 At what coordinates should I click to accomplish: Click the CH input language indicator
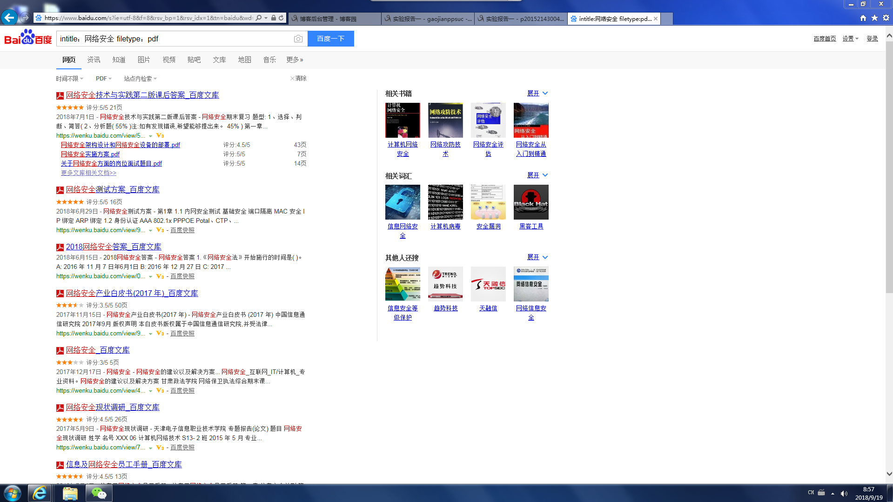(x=811, y=492)
